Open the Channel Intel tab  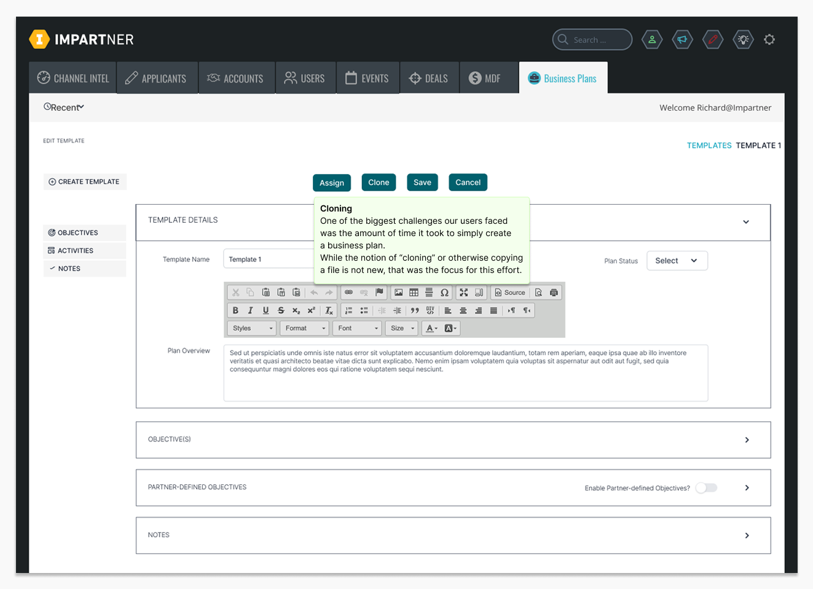click(x=73, y=79)
